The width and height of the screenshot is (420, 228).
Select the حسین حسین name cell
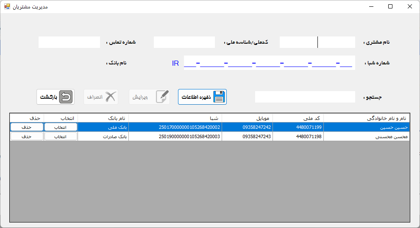pos(367,127)
